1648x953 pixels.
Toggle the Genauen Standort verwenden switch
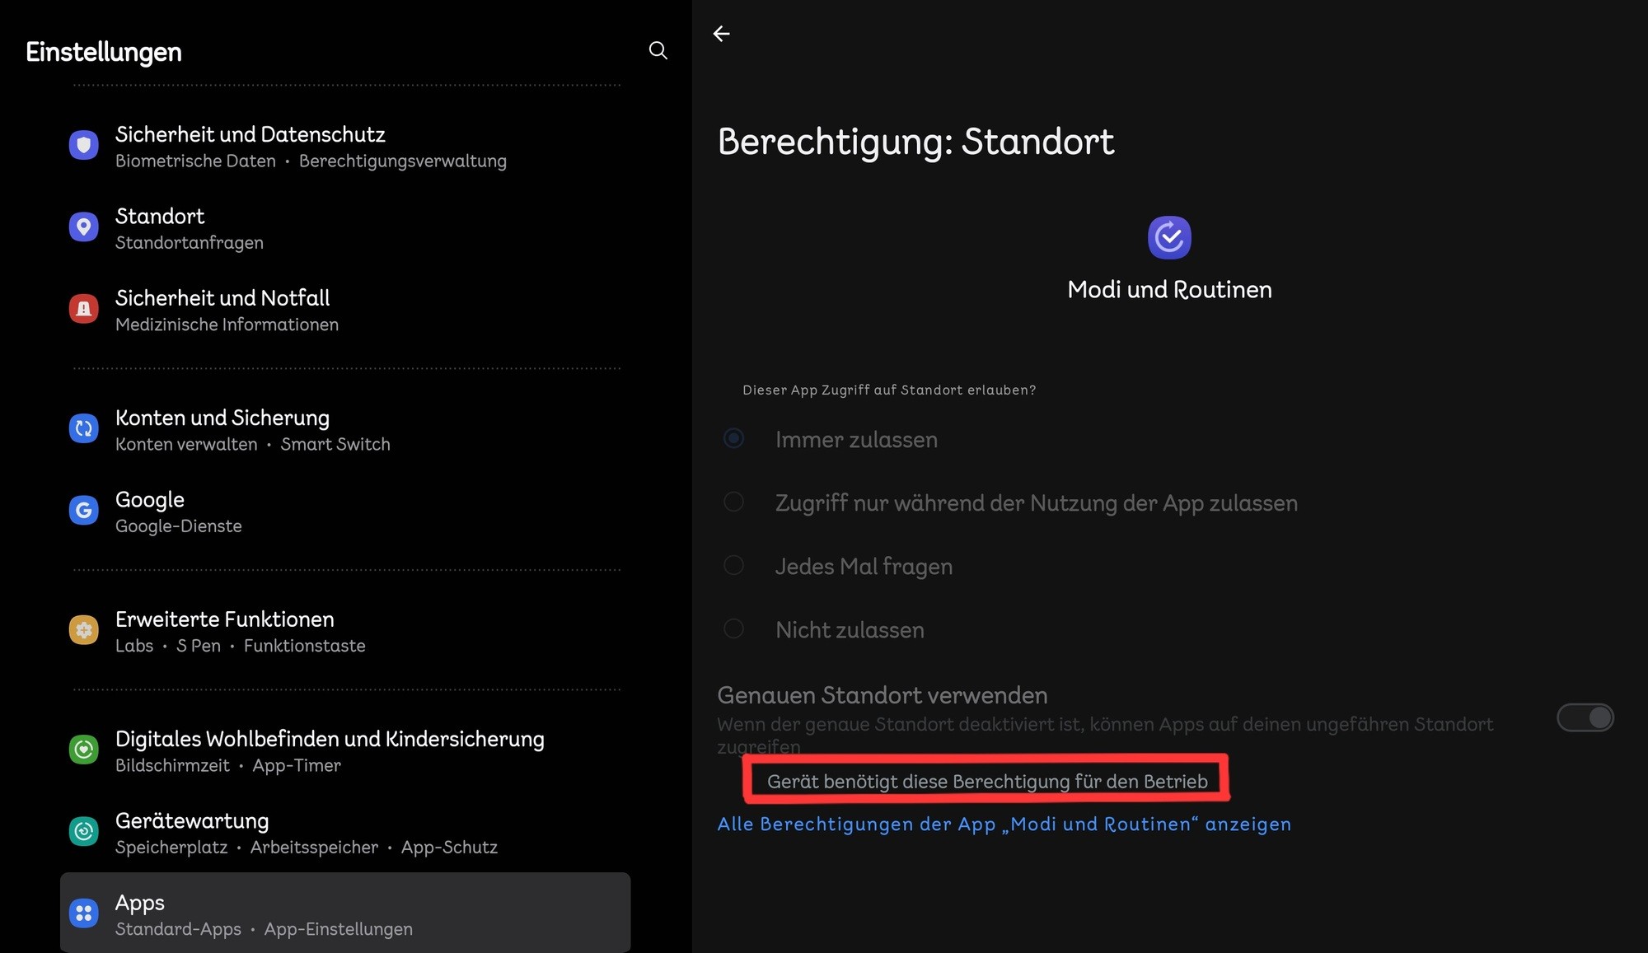pyautogui.click(x=1585, y=717)
